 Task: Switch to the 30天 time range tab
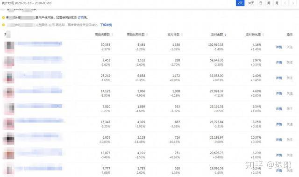tap(251, 3)
